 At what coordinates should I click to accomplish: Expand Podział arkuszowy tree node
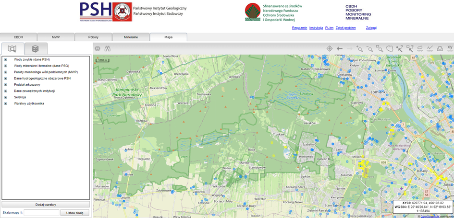(6, 84)
